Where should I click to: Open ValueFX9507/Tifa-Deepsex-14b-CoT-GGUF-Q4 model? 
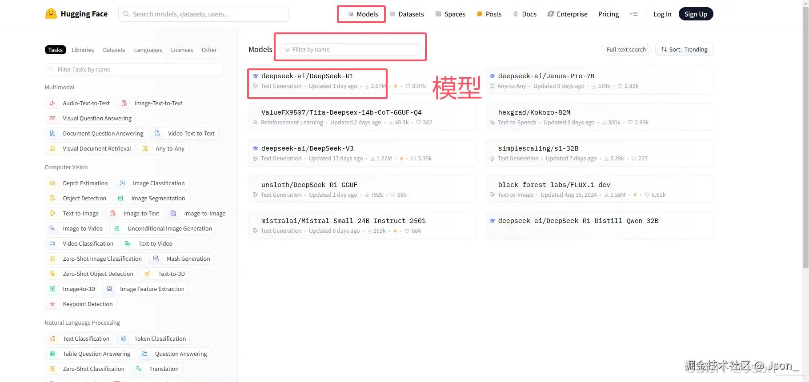point(362,117)
